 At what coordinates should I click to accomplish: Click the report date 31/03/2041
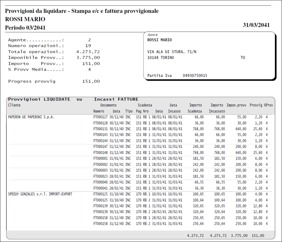pyautogui.click(x=256, y=25)
